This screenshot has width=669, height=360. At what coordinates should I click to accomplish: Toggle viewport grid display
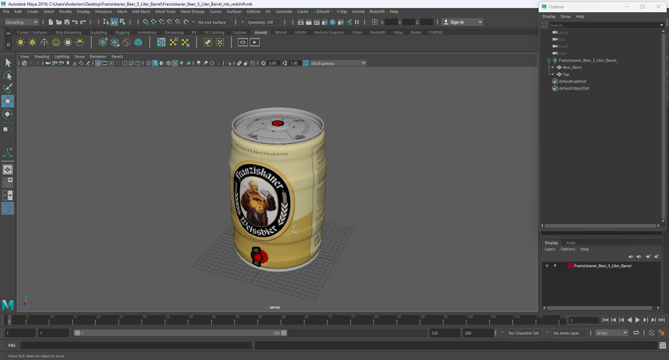98,63
